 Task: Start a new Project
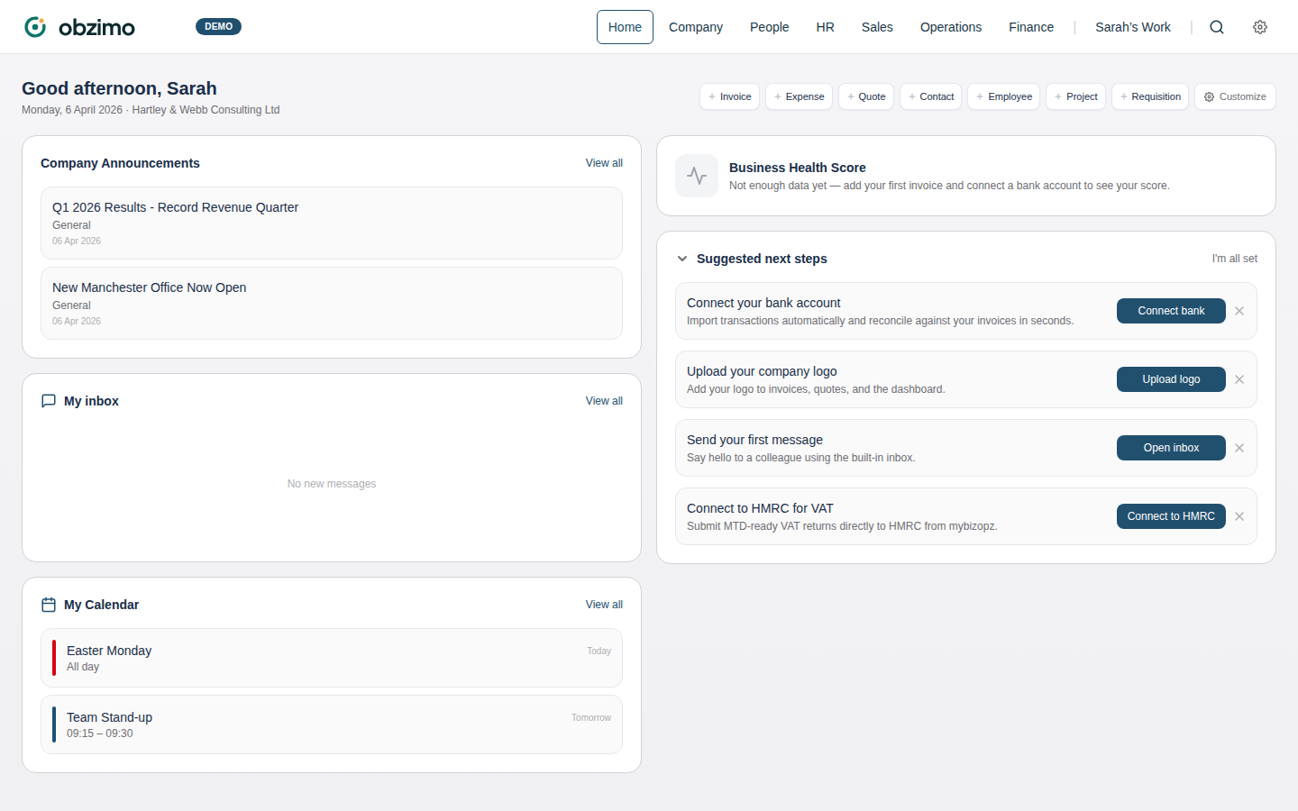(1076, 96)
